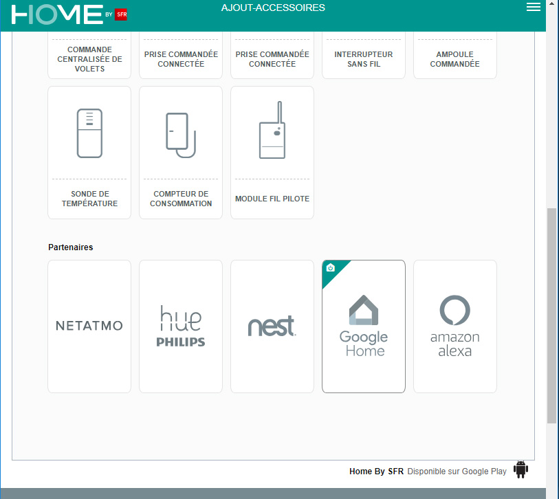The height and width of the screenshot is (499, 559).
Task: Select the Module Fil Pilote icon
Action: tap(272, 132)
